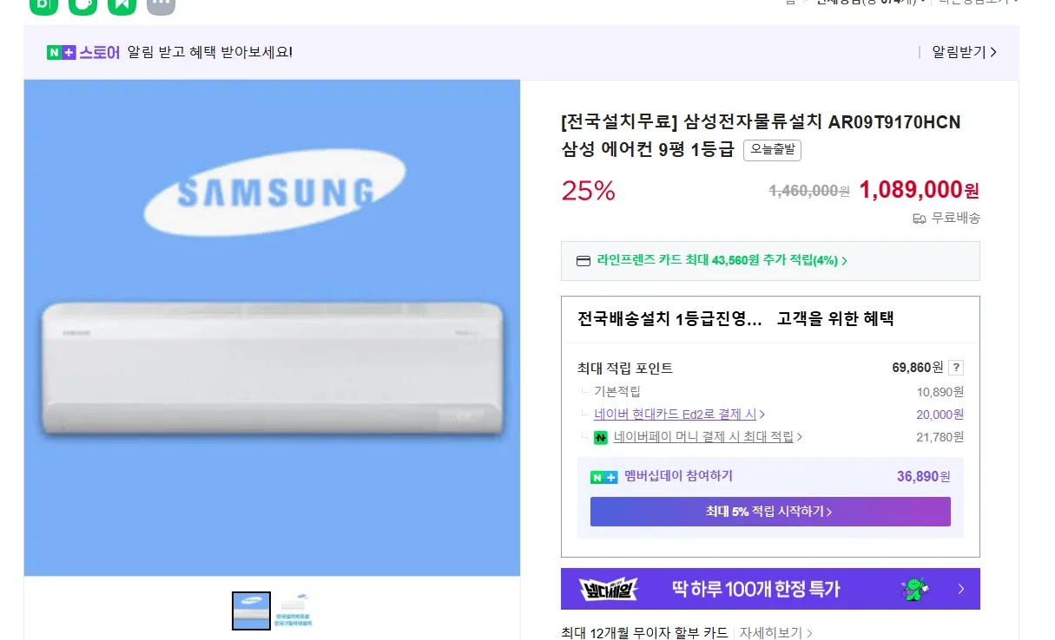Viewport: 1055px width, 640px height.
Task: Click the arrow on the 한정 특가 banner
Action: point(961,590)
